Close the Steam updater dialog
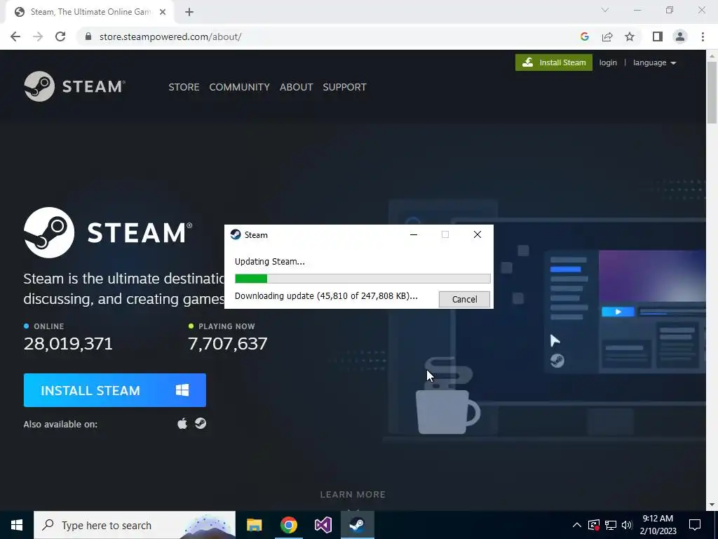The image size is (718, 539). (x=477, y=234)
